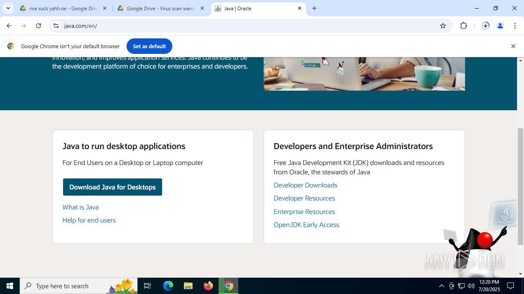Viewport: 524px width, 294px height.
Task: Restore down the Chrome window
Action: (x=496, y=8)
